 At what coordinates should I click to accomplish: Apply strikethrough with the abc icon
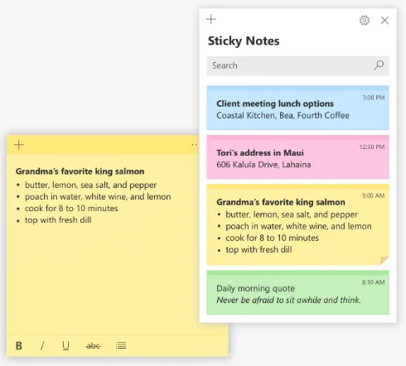pyautogui.click(x=93, y=345)
